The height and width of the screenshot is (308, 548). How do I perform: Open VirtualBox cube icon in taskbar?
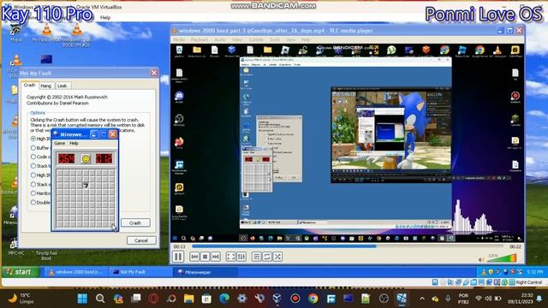[277, 299]
